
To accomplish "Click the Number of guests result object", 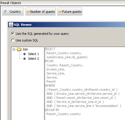I will pyautogui.click(x=40, y=12).
